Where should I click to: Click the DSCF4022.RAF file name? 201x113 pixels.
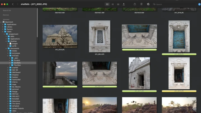(60, 13)
